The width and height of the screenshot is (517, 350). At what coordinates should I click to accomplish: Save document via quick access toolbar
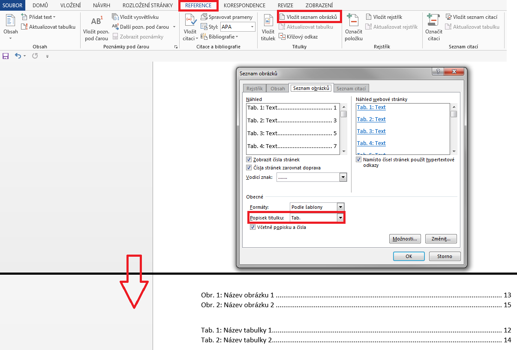point(6,56)
